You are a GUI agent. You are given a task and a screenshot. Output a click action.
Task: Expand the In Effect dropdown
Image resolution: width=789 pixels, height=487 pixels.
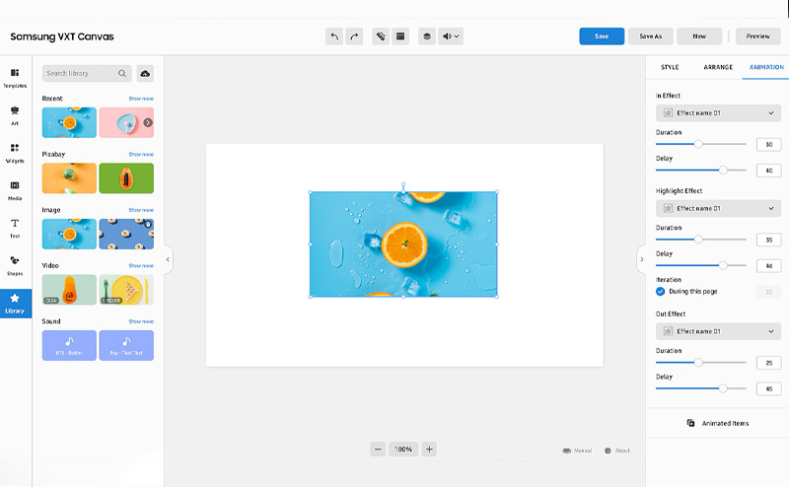click(718, 113)
